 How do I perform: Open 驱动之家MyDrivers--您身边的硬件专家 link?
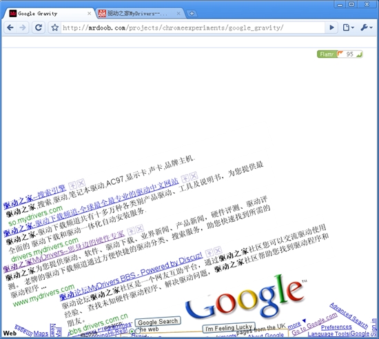[x=64, y=251]
